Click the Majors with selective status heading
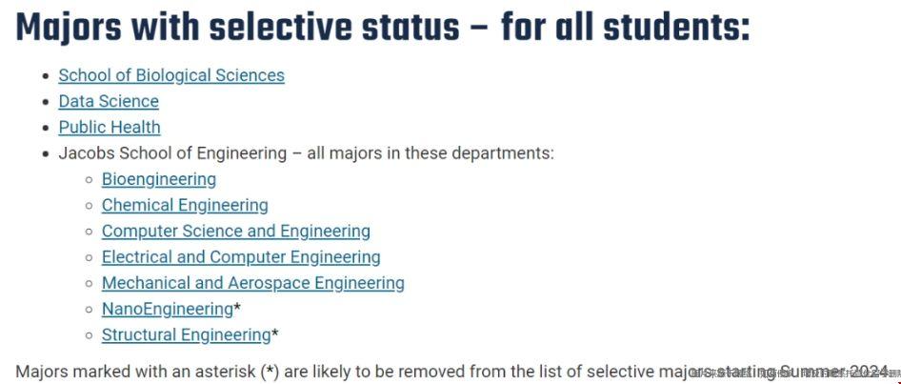 383,27
